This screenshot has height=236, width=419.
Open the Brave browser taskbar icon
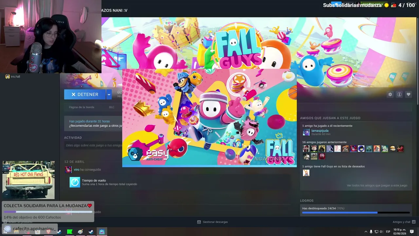[48, 232]
